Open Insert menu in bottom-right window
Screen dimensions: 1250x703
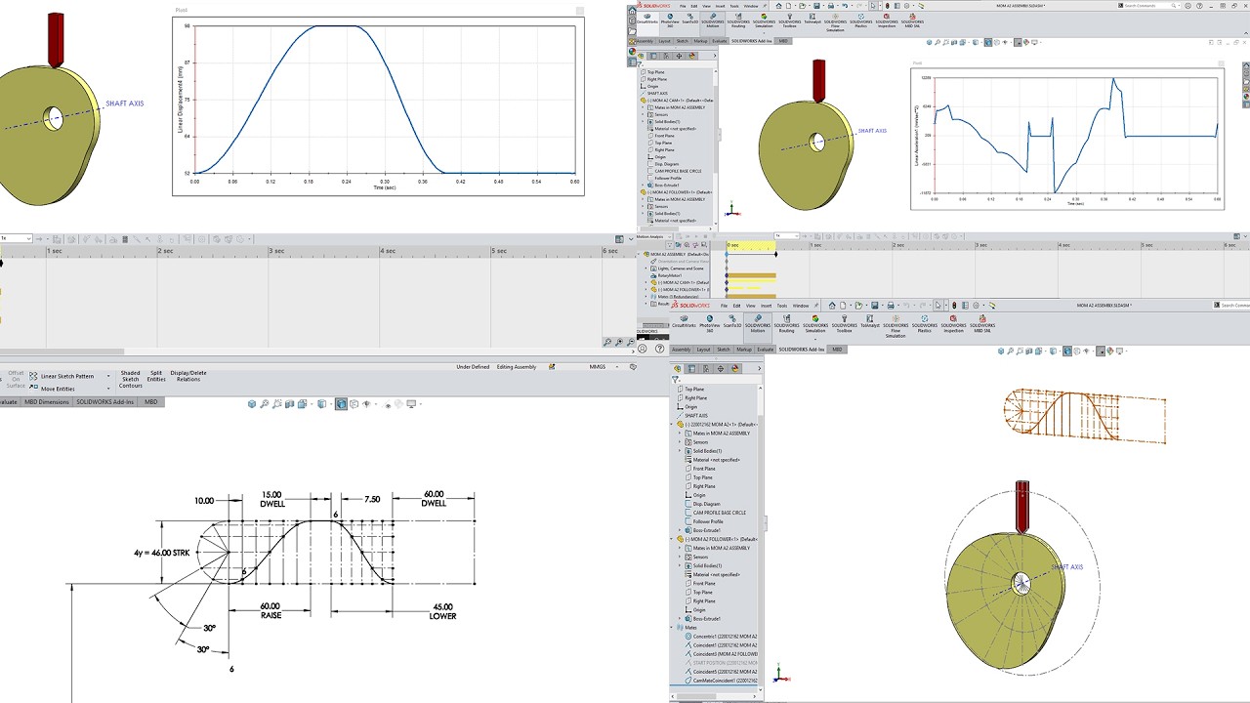tap(766, 306)
